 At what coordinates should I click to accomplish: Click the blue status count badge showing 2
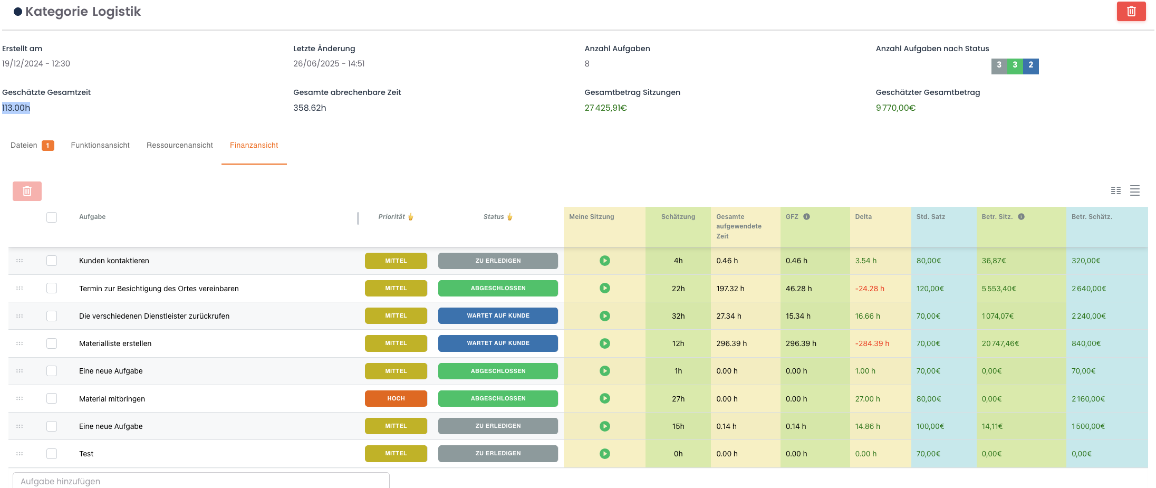1030,65
